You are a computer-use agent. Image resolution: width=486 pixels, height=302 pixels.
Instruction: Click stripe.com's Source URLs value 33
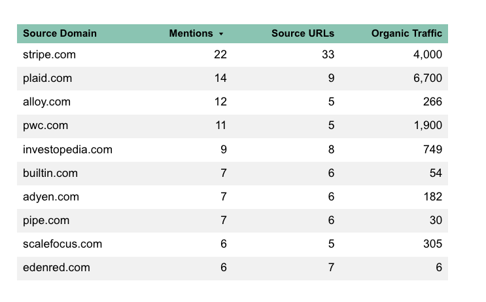click(x=328, y=54)
